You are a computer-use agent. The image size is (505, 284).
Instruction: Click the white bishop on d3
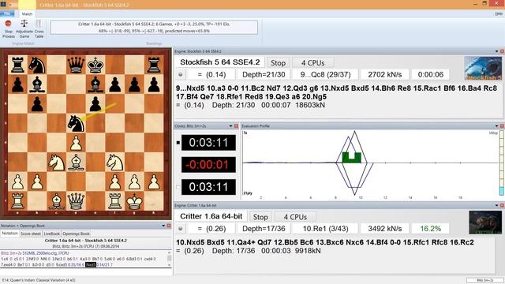click(x=76, y=163)
